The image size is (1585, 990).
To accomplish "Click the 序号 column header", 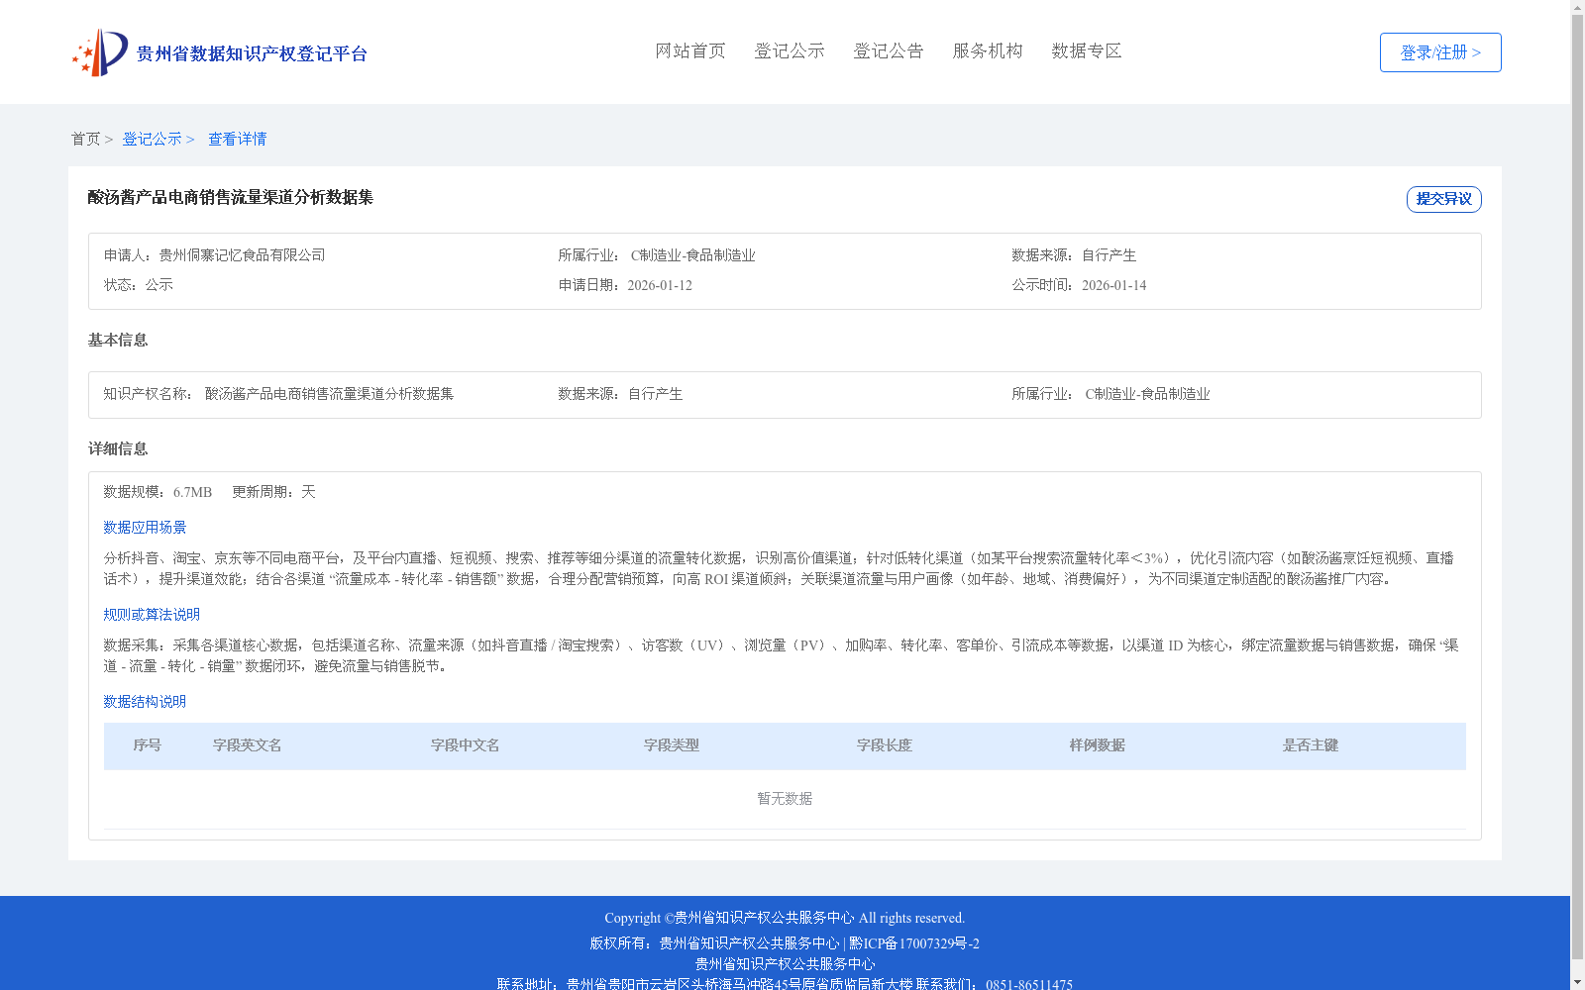I will [148, 745].
